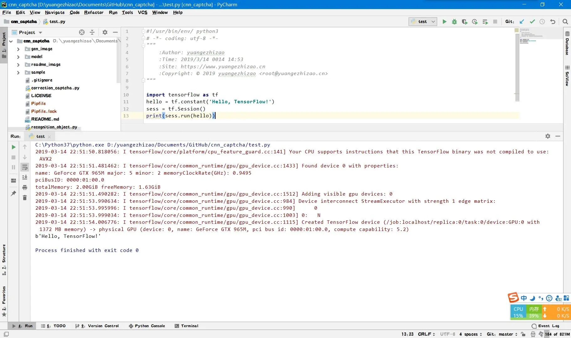Viewport: 571px width, 338px height.
Task: Hide the Project panel with minus icon
Action: click(115, 32)
